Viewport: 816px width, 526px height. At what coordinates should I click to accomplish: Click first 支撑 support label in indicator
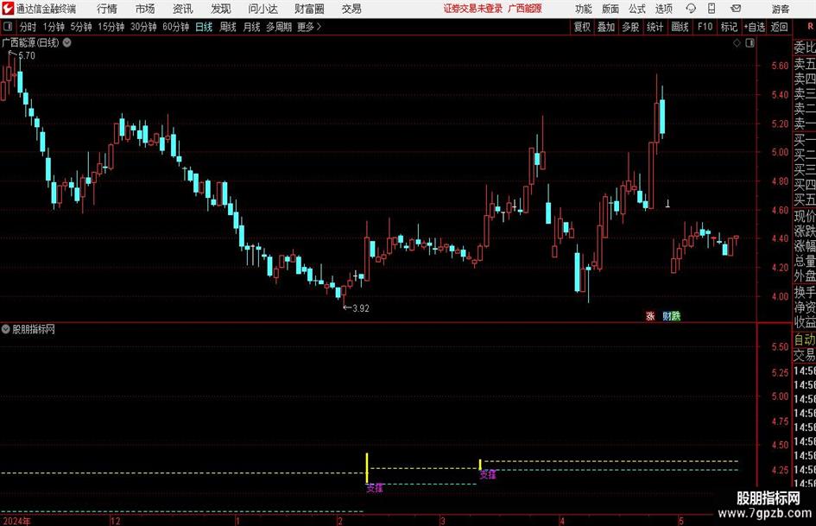(x=375, y=489)
